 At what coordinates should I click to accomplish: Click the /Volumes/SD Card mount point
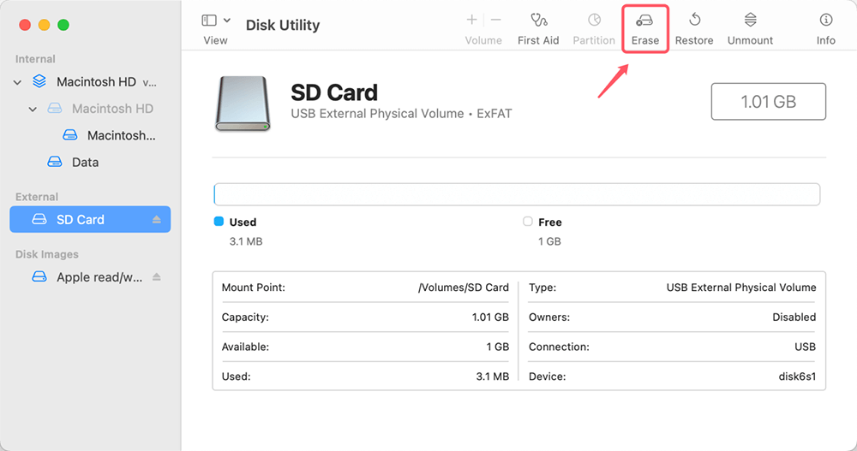[464, 288]
